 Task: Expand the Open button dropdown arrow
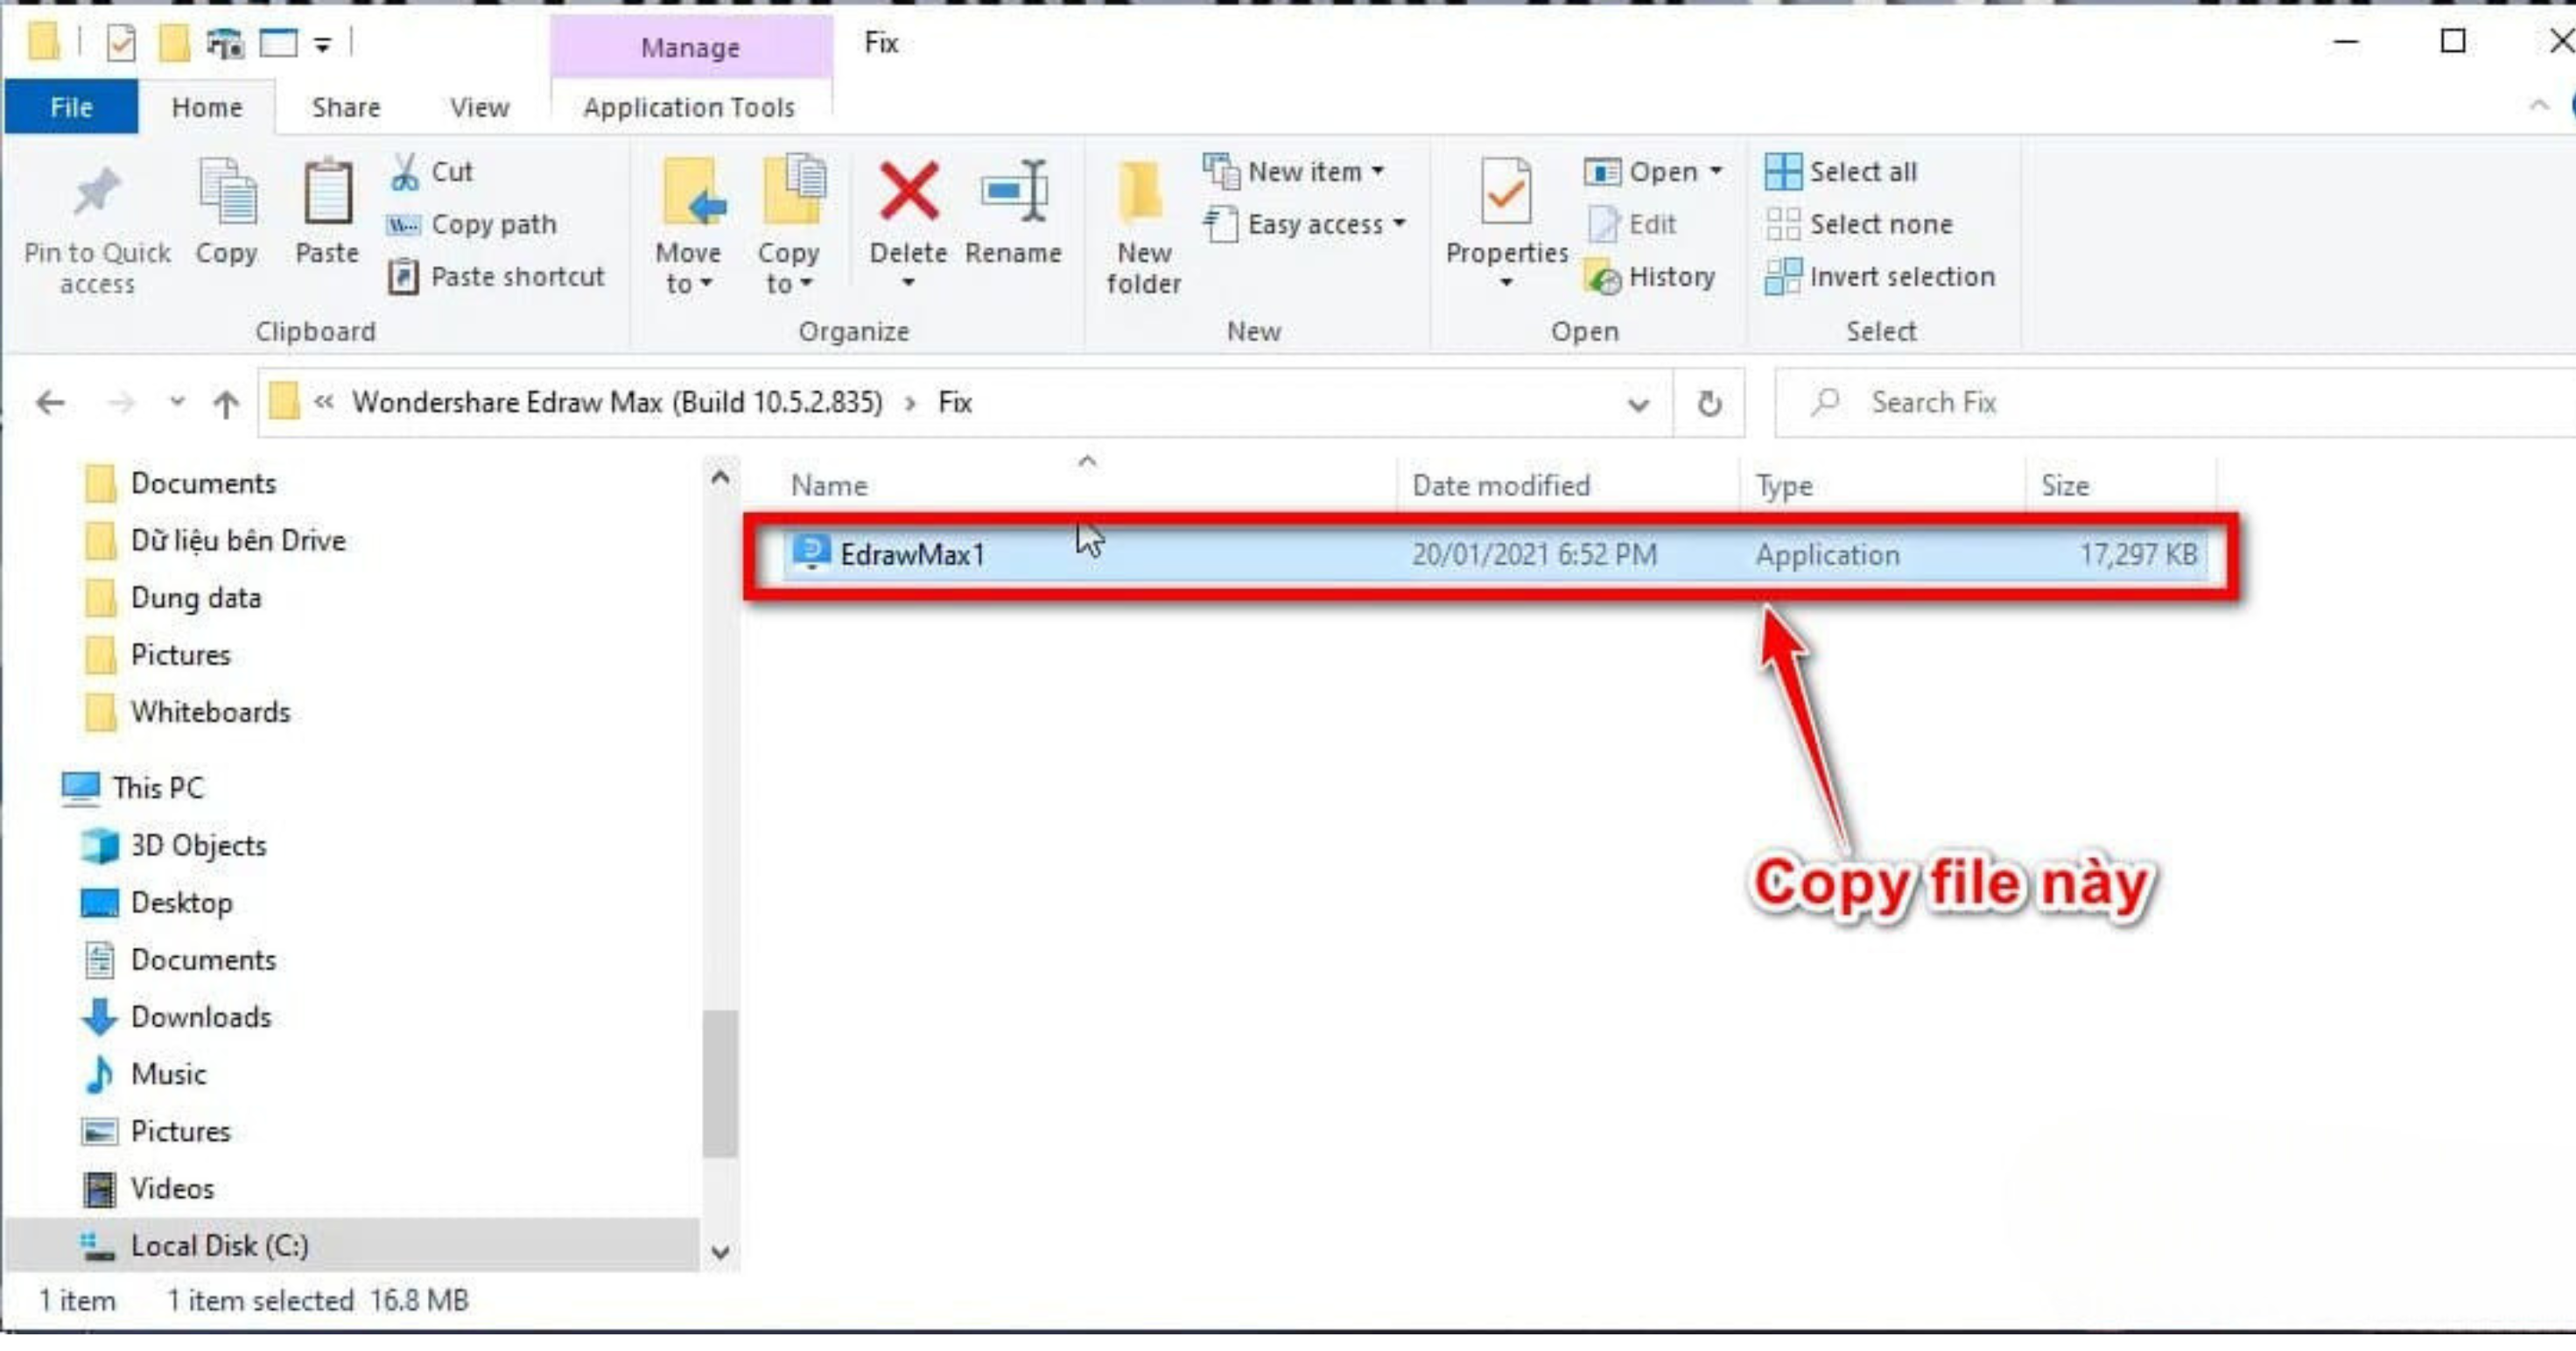pos(1716,171)
